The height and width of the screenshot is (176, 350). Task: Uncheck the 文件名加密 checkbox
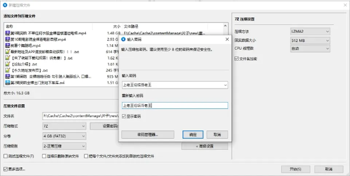[x=237, y=59]
